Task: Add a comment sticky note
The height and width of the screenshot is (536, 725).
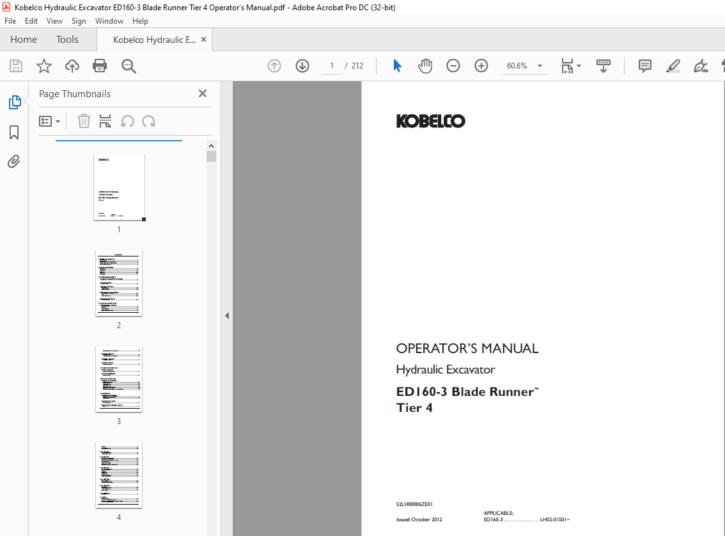Action: pyautogui.click(x=645, y=66)
